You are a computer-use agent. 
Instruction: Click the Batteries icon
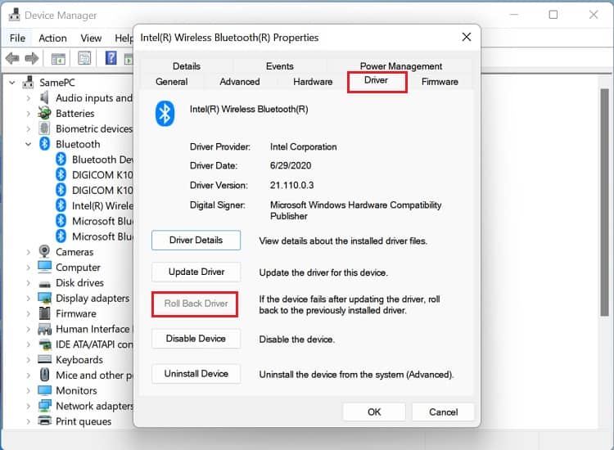(x=44, y=113)
